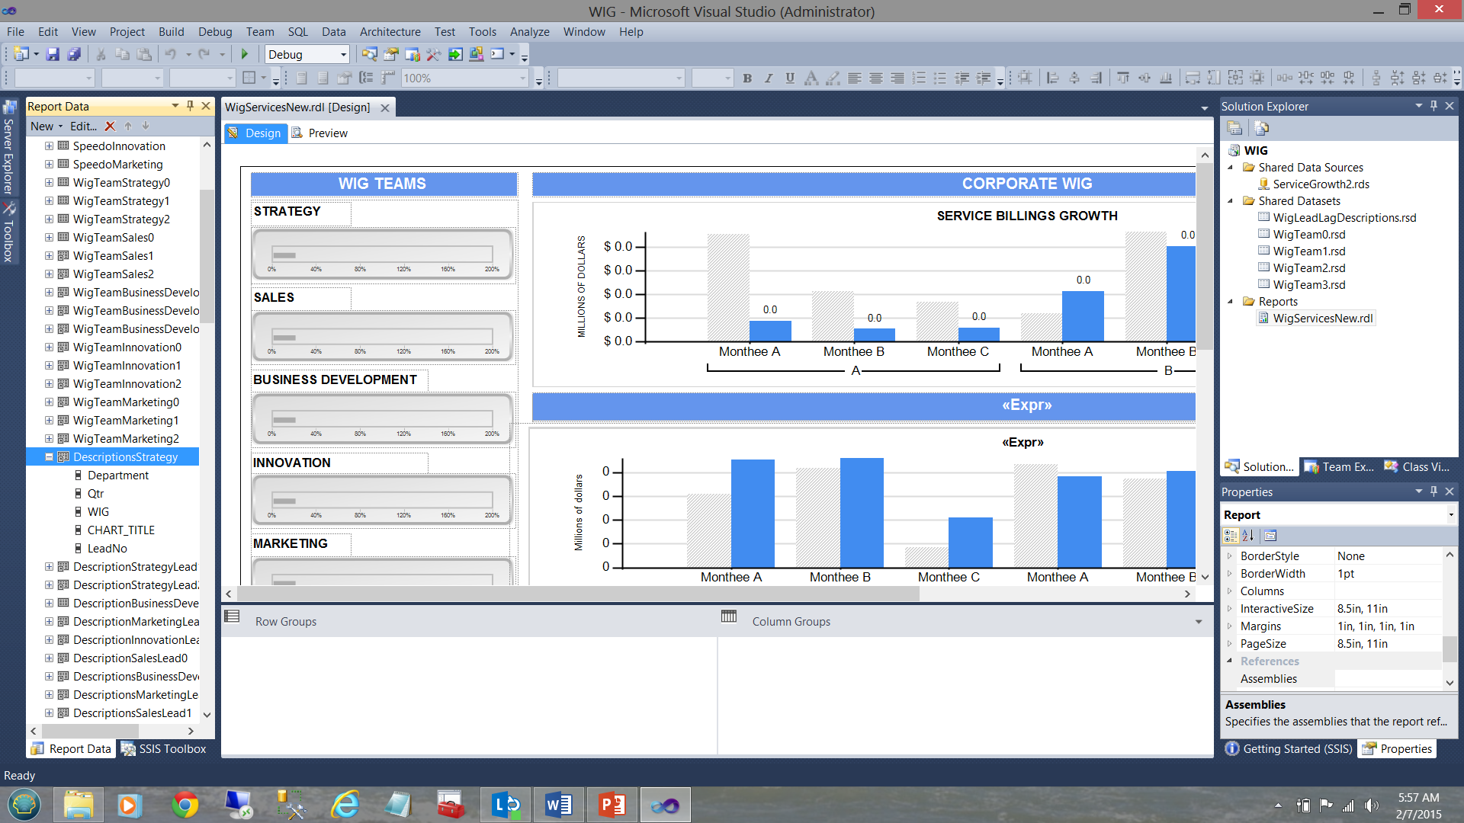
Task: Click Show All Files icon in Solution Explorer
Action: tap(1261, 128)
